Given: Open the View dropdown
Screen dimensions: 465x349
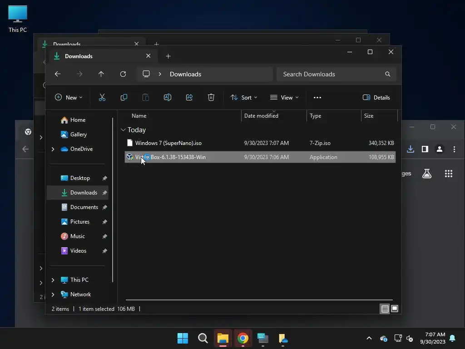Looking at the screenshot, I should click(284, 97).
